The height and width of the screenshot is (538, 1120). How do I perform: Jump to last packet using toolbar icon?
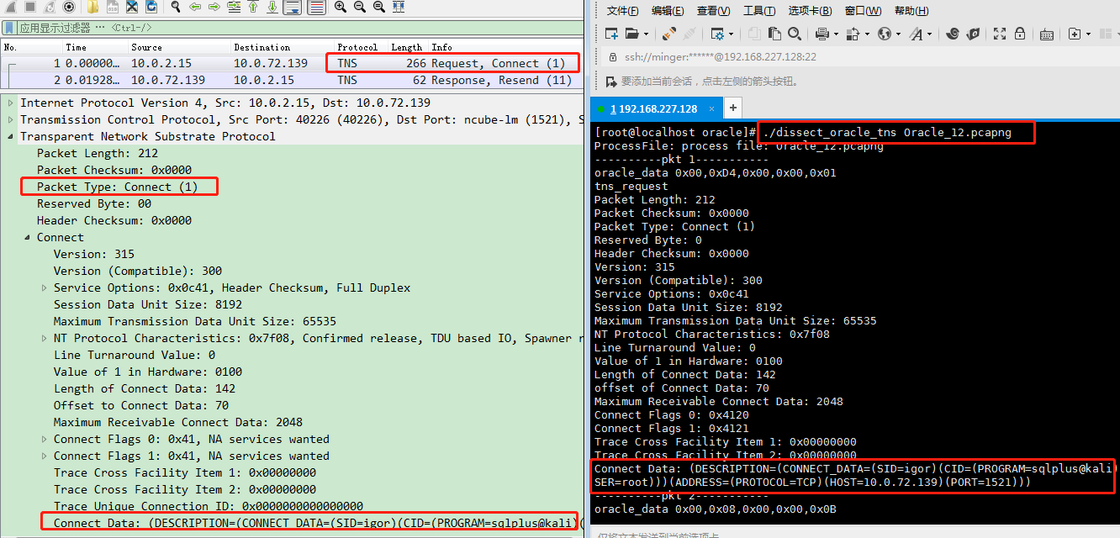click(x=271, y=7)
